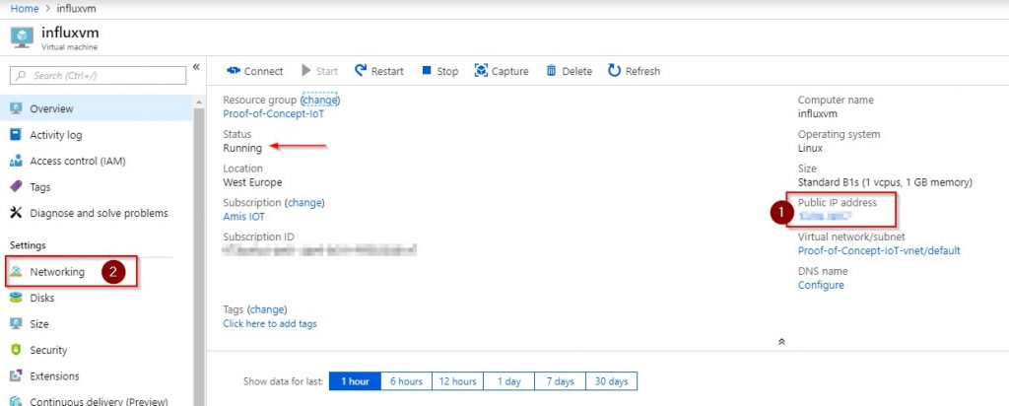
Task: Click Configure under DNS name
Action: click(821, 285)
